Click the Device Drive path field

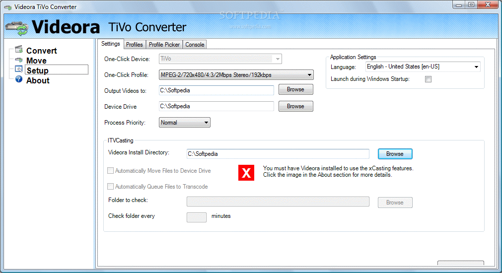[x=216, y=106]
